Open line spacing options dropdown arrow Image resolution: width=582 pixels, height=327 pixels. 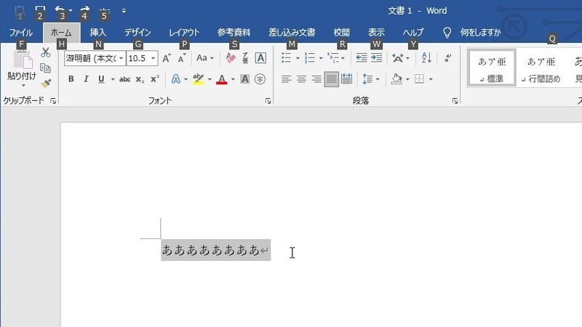point(378,79)
